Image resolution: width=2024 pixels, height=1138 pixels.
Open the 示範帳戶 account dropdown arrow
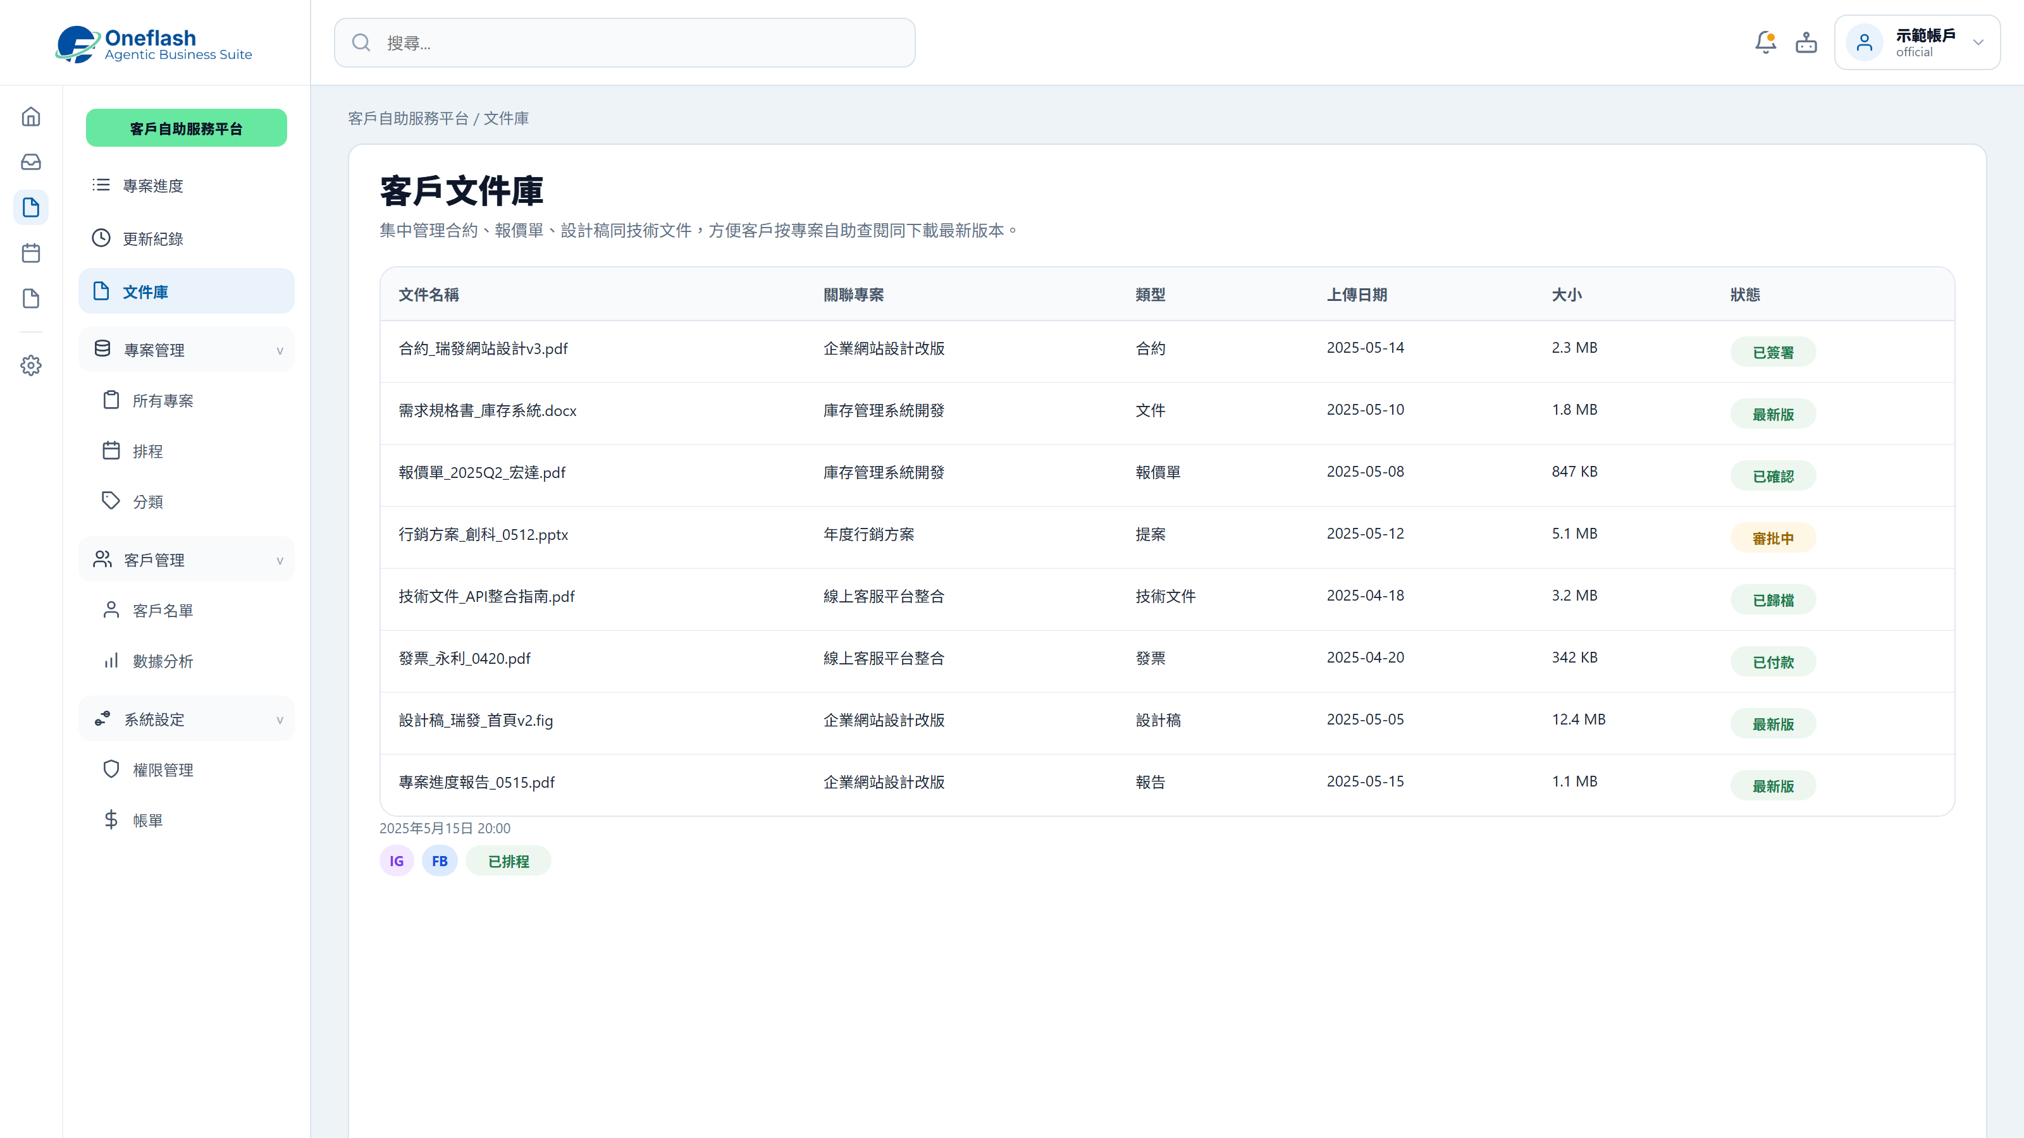[x=1978, y=42]
